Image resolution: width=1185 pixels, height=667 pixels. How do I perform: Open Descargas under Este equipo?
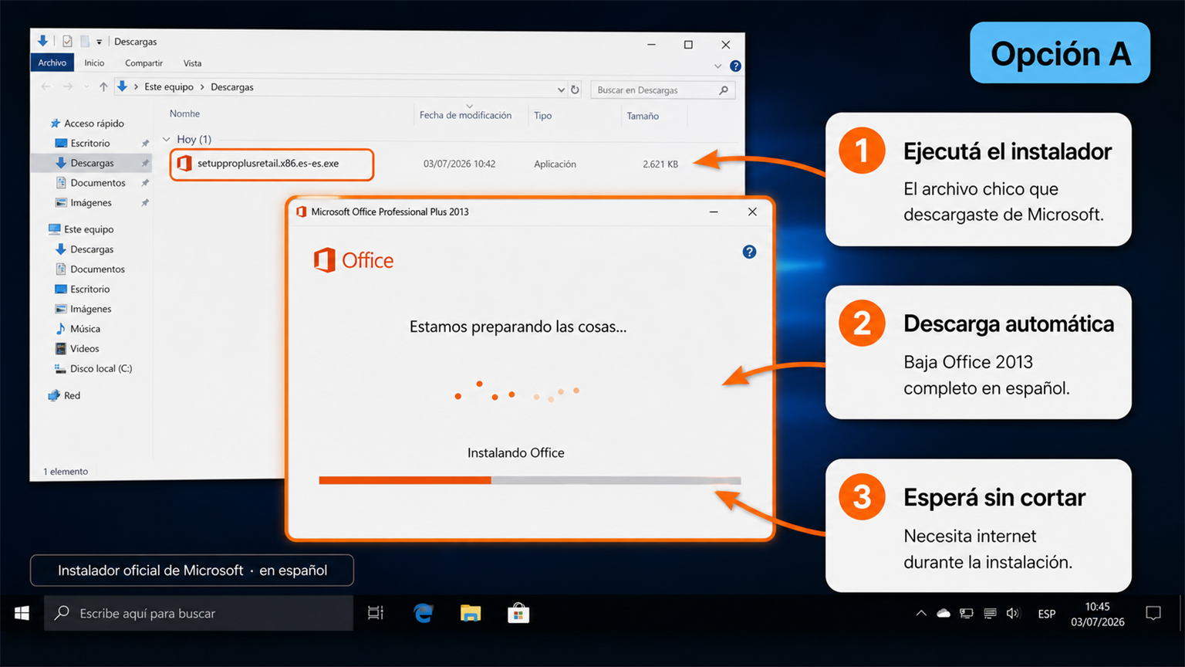tap(92, 249)
